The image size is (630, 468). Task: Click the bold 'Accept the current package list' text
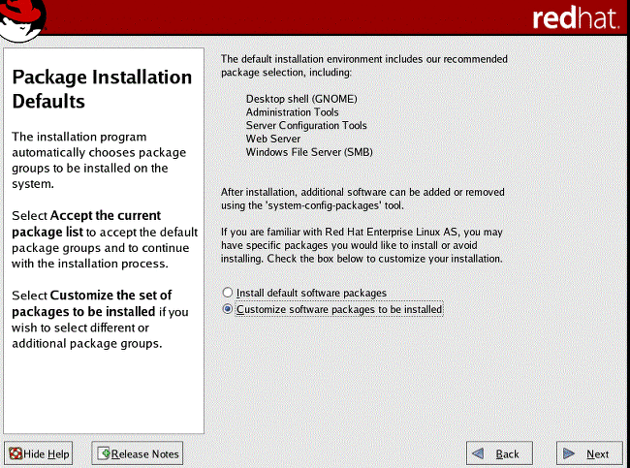86,224
